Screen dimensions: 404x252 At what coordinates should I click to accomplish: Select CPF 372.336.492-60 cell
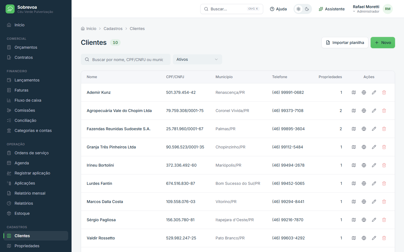pos(181,165)
